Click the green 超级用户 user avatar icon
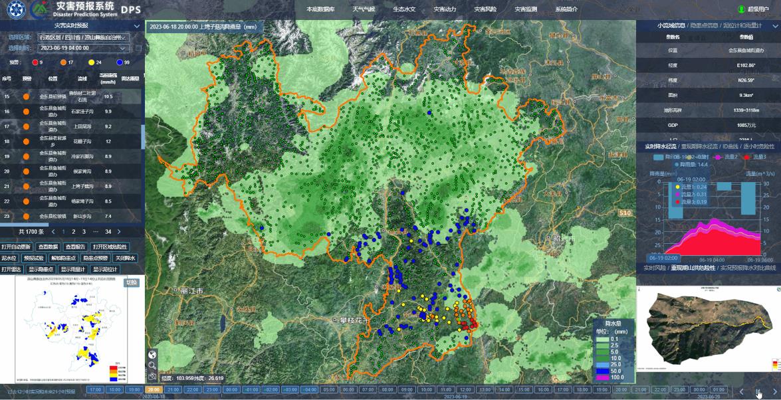Viewport: 781px width, 400px height. pos(741,9)
